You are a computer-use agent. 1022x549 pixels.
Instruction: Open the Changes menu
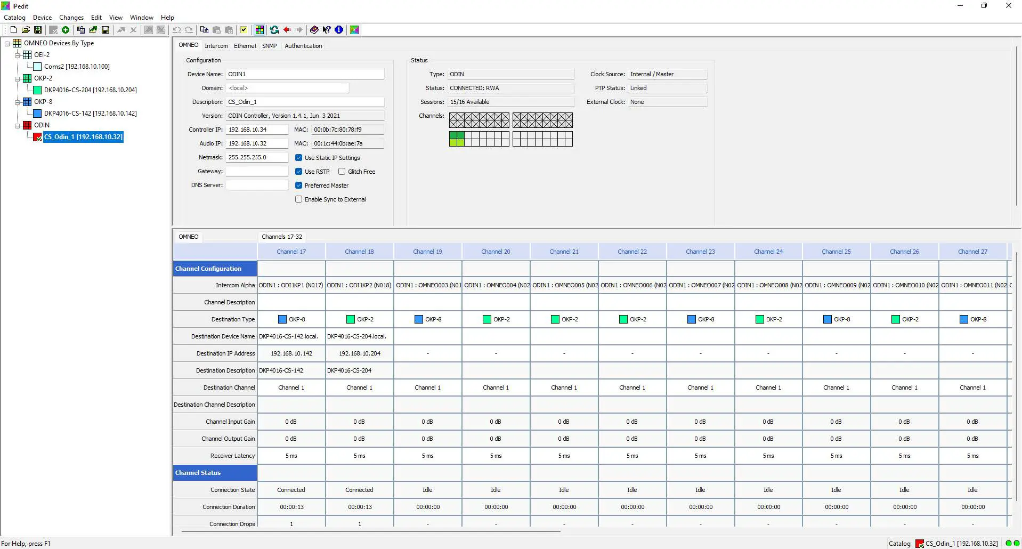(x=71, y=18)
